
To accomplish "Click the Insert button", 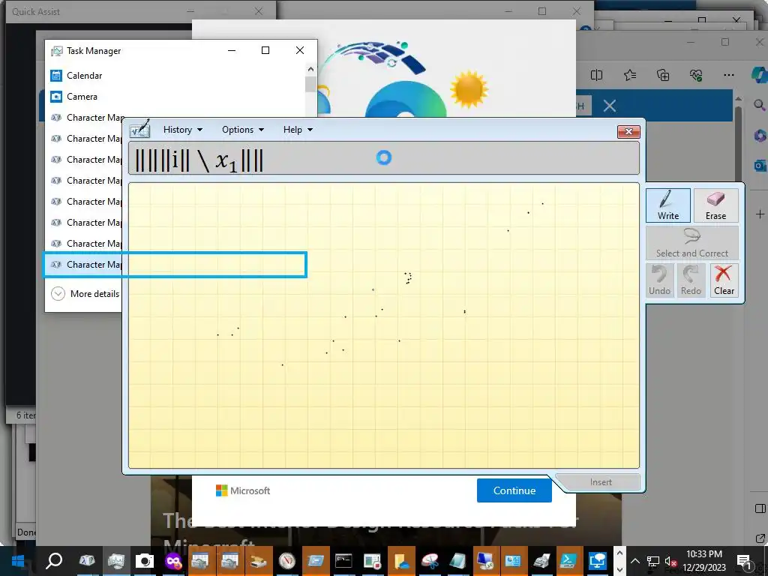I will coord(601,482).
